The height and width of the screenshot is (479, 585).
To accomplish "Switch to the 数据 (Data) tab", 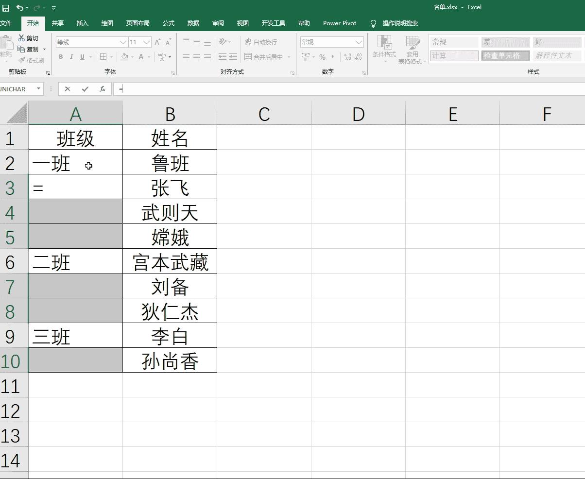I will click(193, 23).
